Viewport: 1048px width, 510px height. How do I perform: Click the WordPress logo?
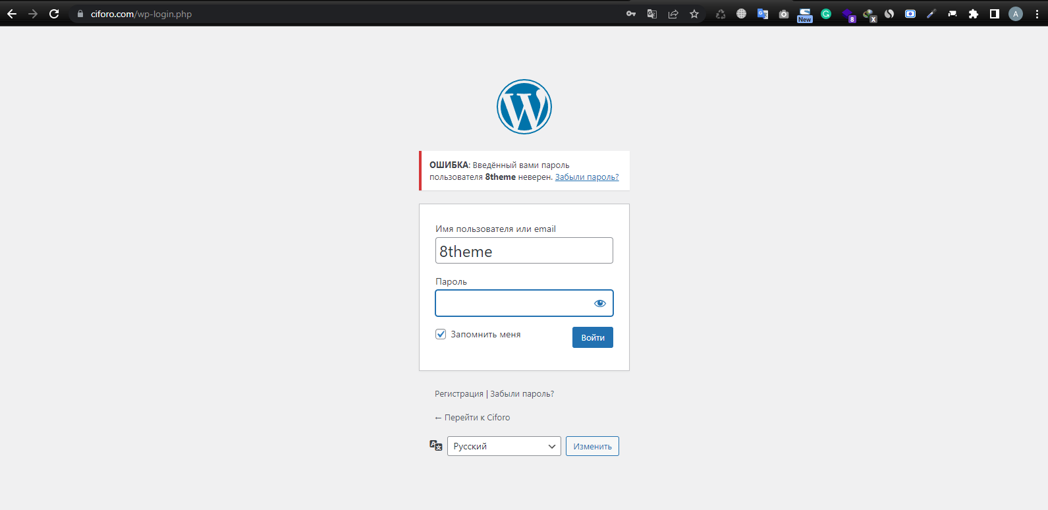(524, 107)
